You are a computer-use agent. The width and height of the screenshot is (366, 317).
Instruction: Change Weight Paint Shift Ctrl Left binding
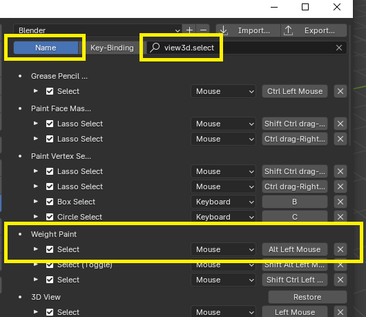[x=295, y=280]
